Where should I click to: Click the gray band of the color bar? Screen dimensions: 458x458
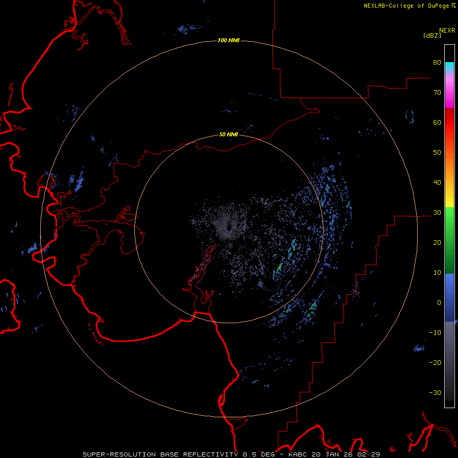click(x=449, y=361)
